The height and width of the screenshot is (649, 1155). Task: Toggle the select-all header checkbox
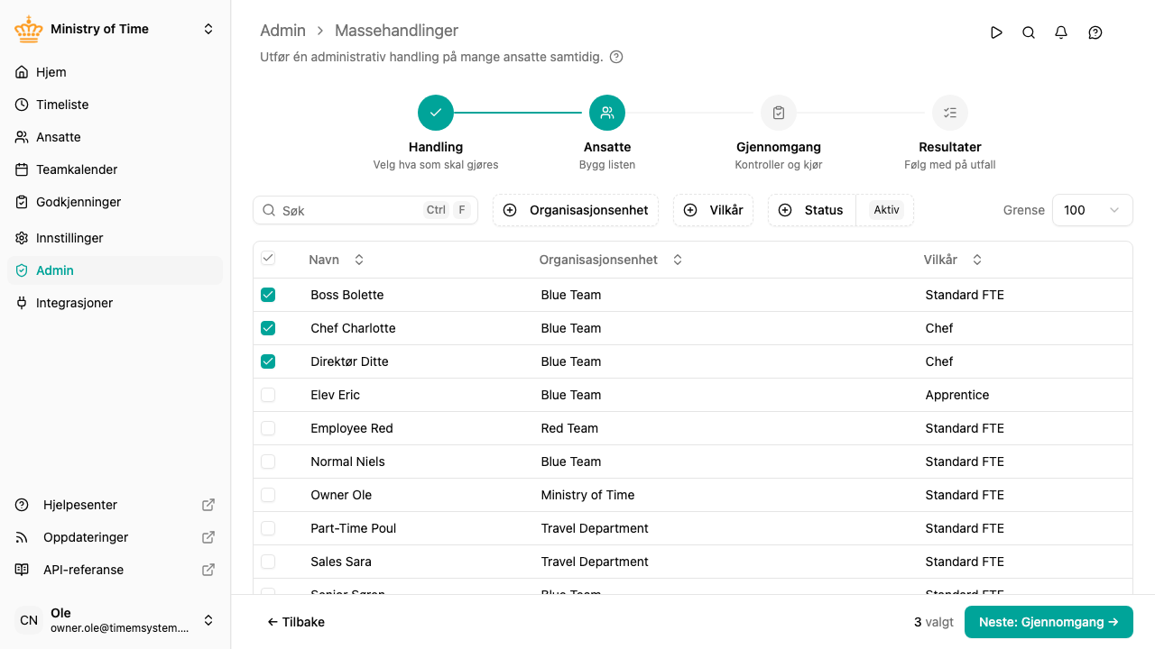268,259
